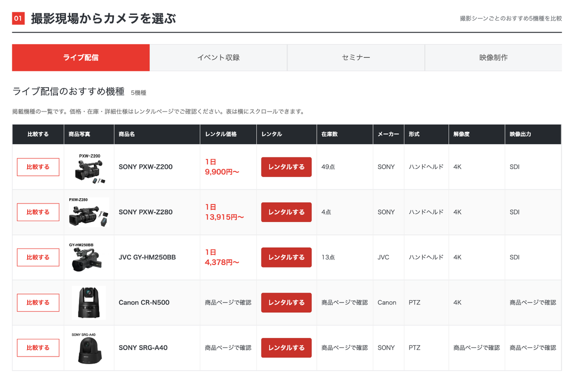Select the ライブ配信 tab
This screenshot has height=381, width=574.
[81, 57]
